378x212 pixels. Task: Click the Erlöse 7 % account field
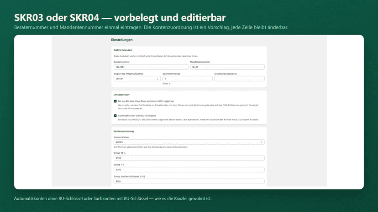tap(189, 169)
